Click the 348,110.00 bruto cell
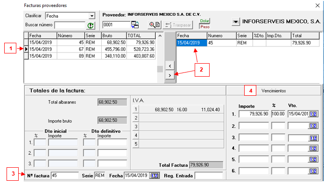Image resolution: width=324 pixels, height=184 pixels. pyautogui.click(x=114, y=56)
